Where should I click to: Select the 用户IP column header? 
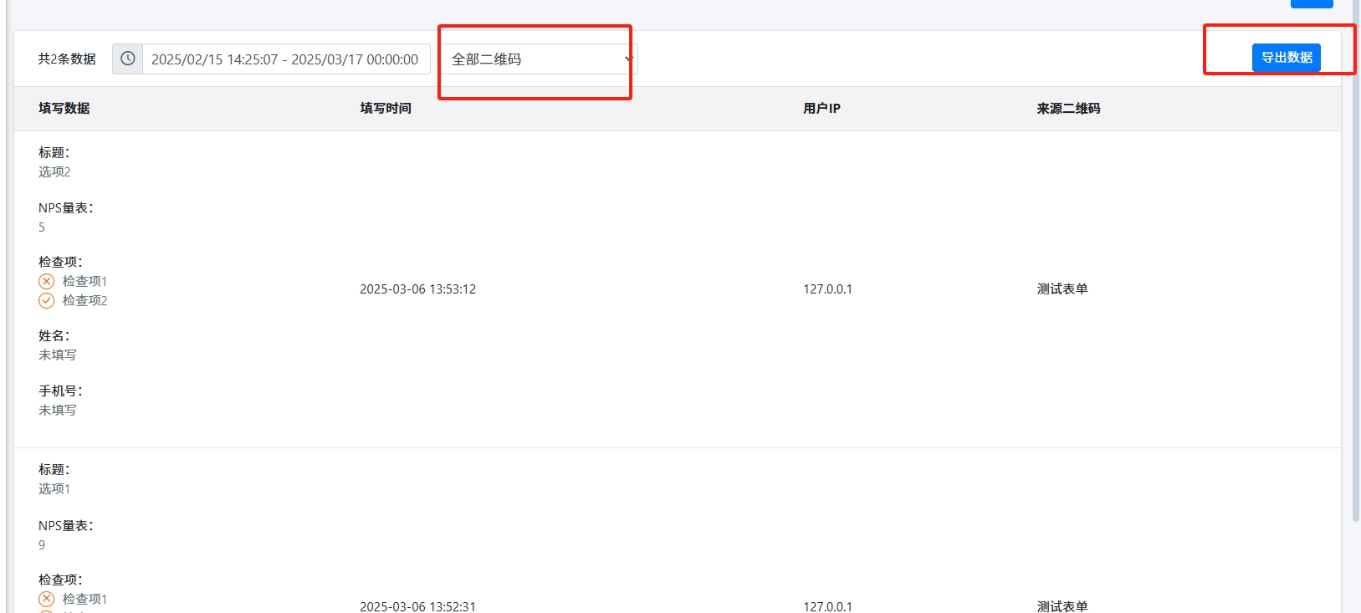point(821,109)
